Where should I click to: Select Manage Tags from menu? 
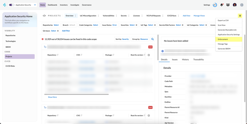point(229,44)
